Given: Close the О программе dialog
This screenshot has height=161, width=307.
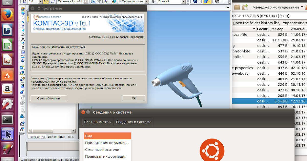Looking at the screenshot, I should pos(32,8).
